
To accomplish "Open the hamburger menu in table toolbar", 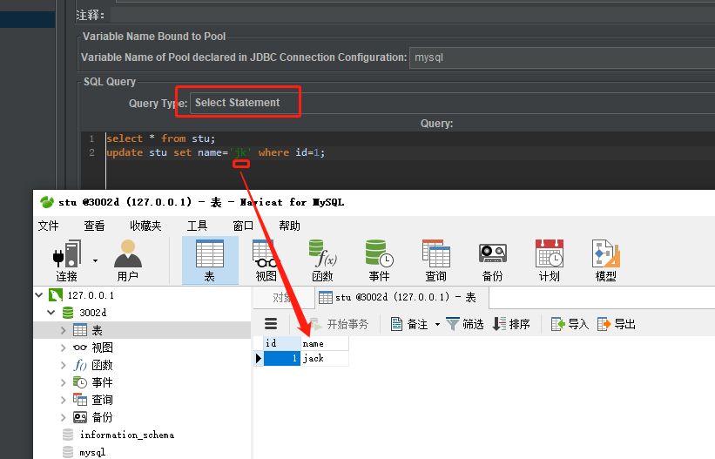I will pyautogui.click(x=271, y=324).
